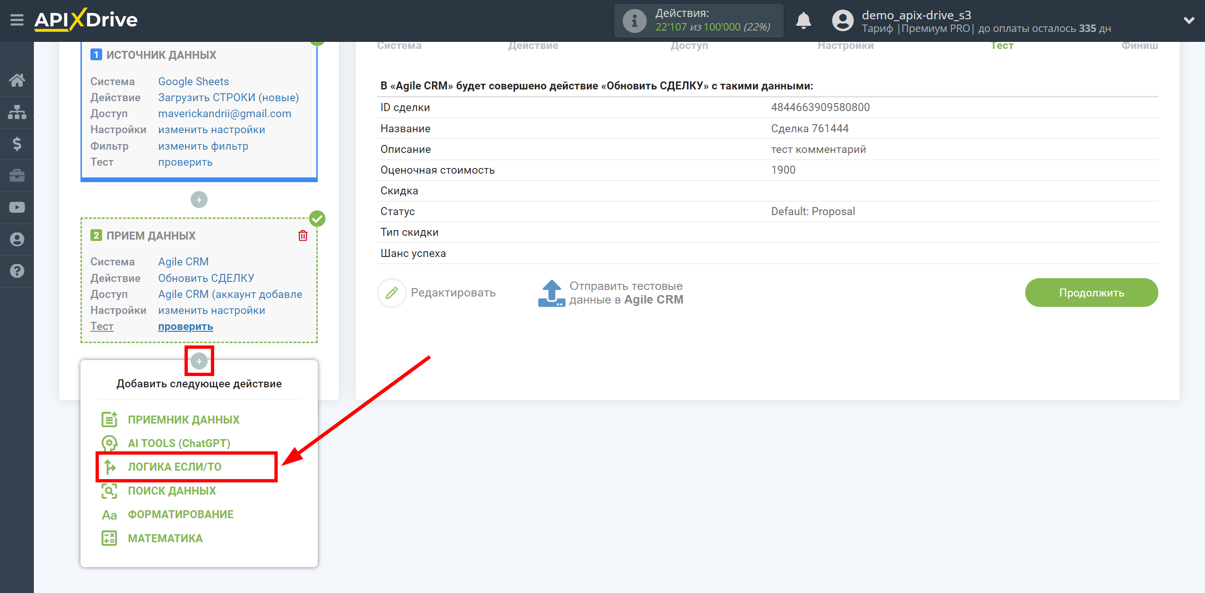Click receiver изменить настройки link
Screen dimensions: 1205x593
[211, 310]
